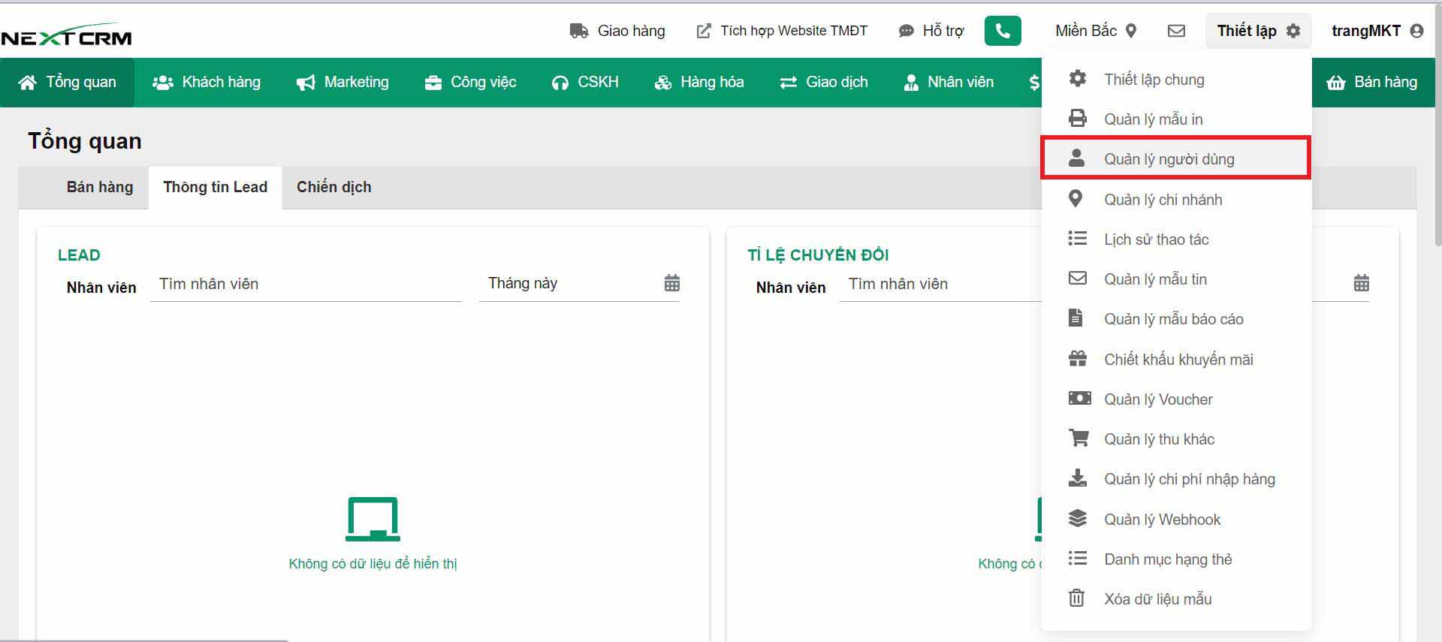The height and width of the screenshot is (642, 1442).
Task: Collapse the Thiết lập settings dropdown
Action: pyautogui.click(x=1257, y=31)
